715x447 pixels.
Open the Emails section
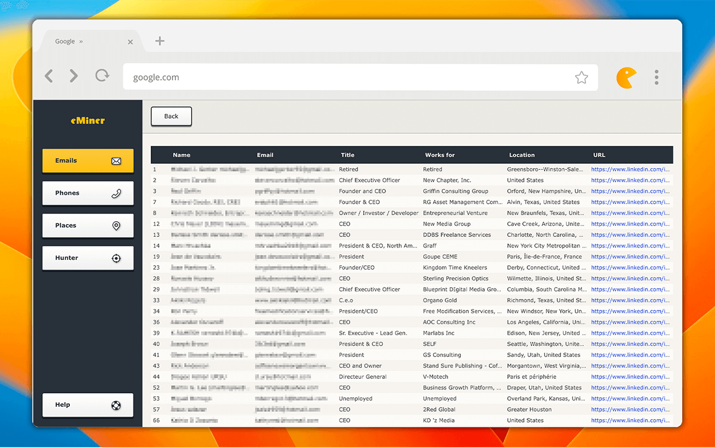(88, 161)
